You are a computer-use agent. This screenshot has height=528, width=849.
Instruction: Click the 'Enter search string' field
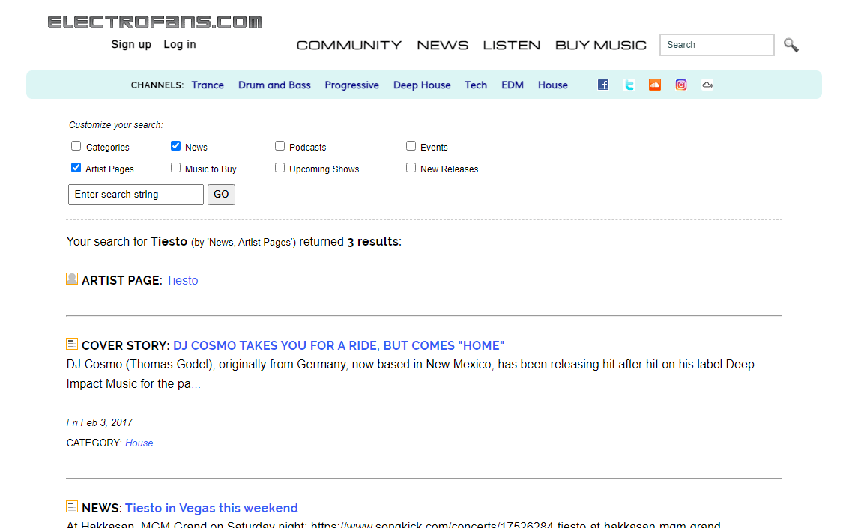coord(136,195)
